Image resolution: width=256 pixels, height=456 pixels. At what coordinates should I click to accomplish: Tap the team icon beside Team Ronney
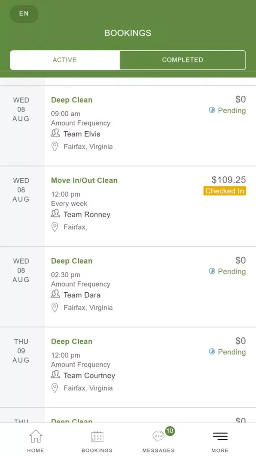click(x=55, y=214)
